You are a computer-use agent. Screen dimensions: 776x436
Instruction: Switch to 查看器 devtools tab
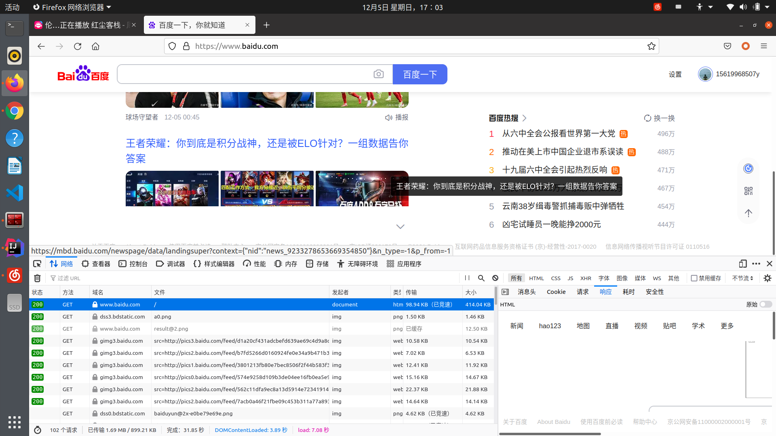pyautogui.click(x=96, y=264)
